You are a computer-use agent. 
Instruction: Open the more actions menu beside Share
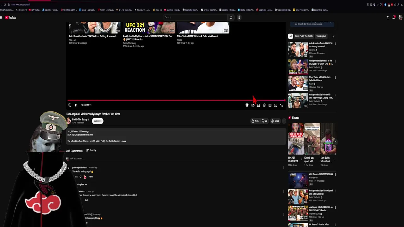click(284, 121)
